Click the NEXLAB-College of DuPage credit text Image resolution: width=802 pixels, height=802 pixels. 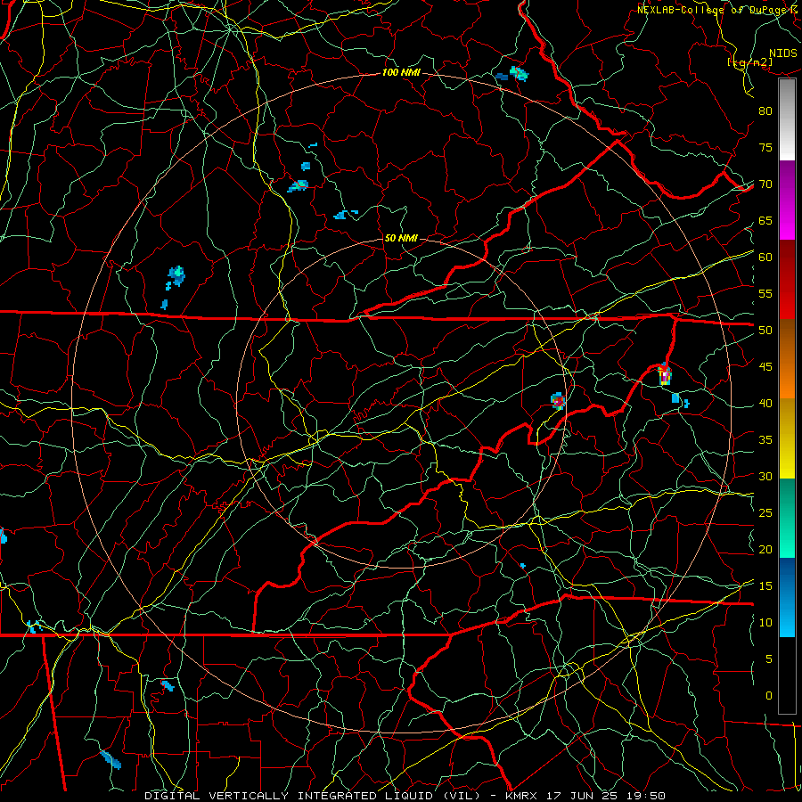coord(717,10)
